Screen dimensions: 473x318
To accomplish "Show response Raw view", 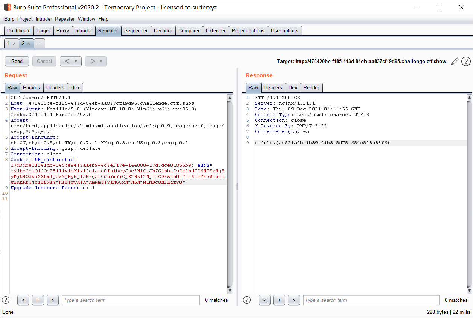I will 254,87.
